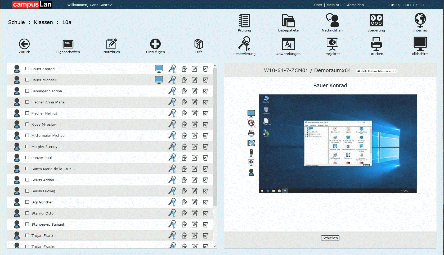Image resolution: width=444 pixels, height=255 pixels.
Task: Open the Prüfung exam icon
Action: point(244,21)
